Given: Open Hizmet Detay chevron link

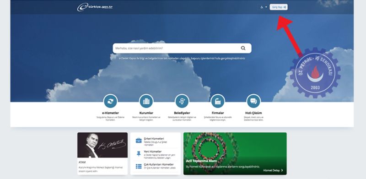Looking at the screenshot, I should (273, 170).
